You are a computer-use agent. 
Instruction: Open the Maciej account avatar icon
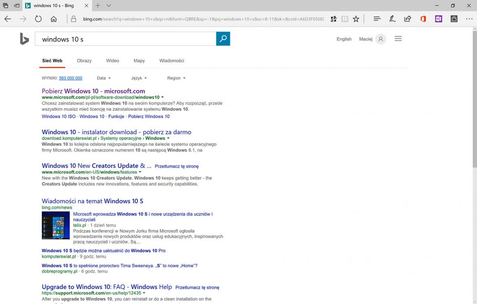(x=381, y=39)
